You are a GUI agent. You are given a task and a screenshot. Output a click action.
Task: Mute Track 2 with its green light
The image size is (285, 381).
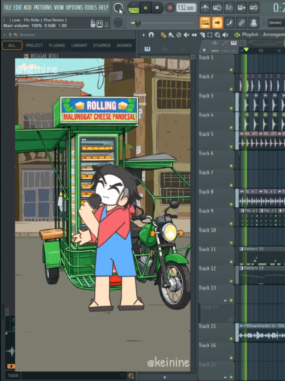pyautogui.click(x=231, y=89)
